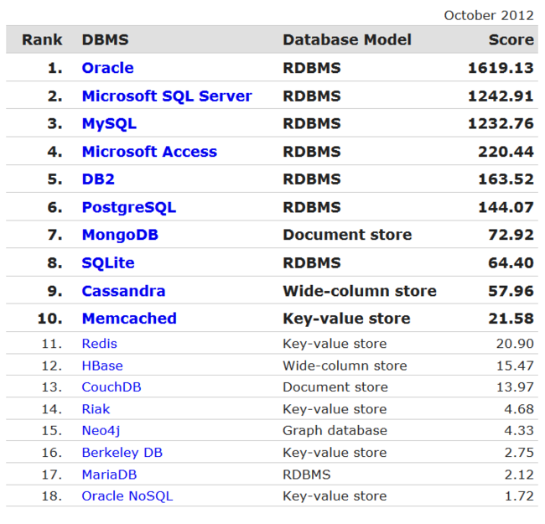Select the score 1242.91
Image resolution: width=545 pixels, height=524 pixels.
501,96
